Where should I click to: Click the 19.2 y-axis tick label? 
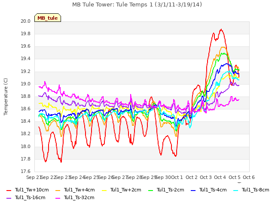pos(26,72)
